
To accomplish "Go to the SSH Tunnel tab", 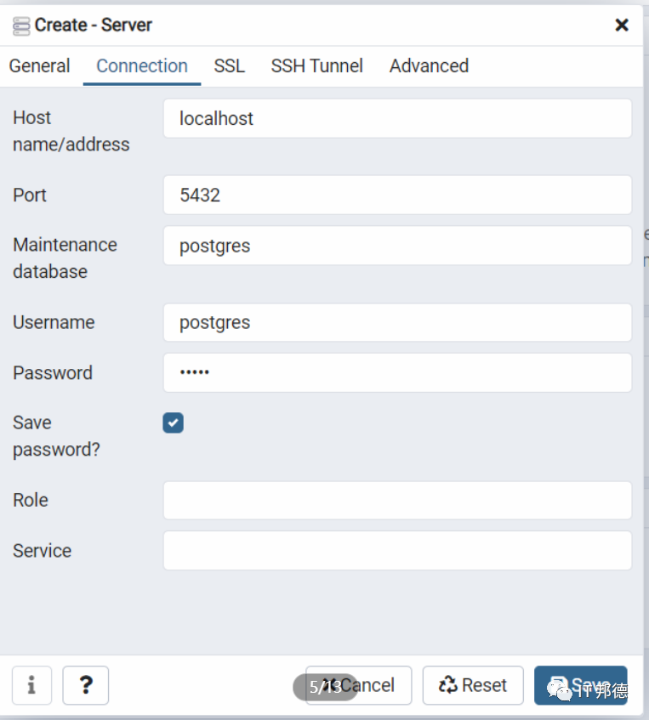I will [316, 66].
